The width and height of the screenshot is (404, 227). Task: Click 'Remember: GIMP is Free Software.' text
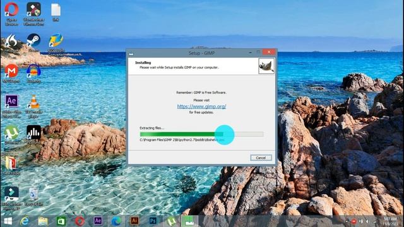(201, 93)
